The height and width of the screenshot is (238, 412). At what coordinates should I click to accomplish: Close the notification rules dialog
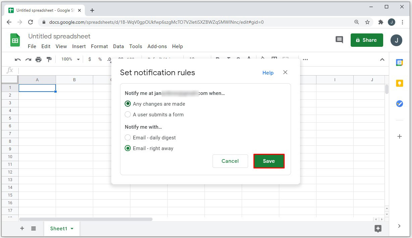[x=285, y=72]
